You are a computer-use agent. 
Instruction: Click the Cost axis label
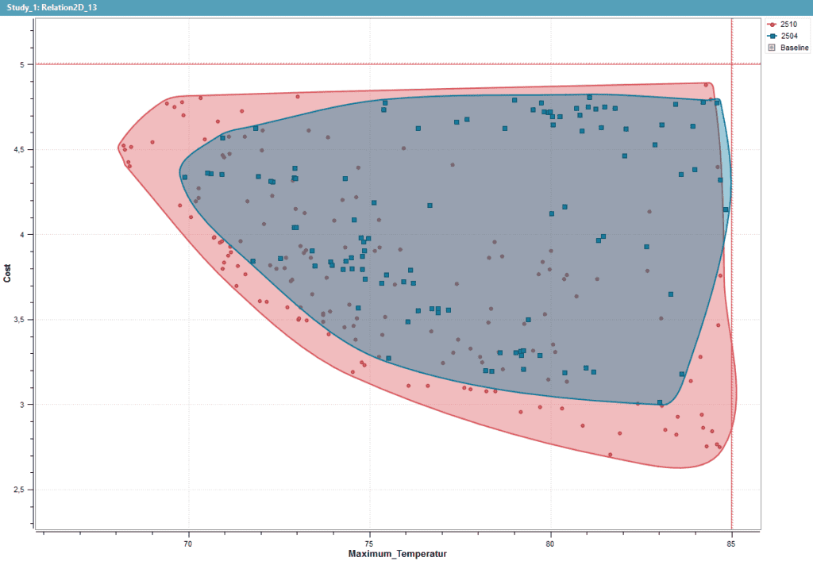pos(9,270)
